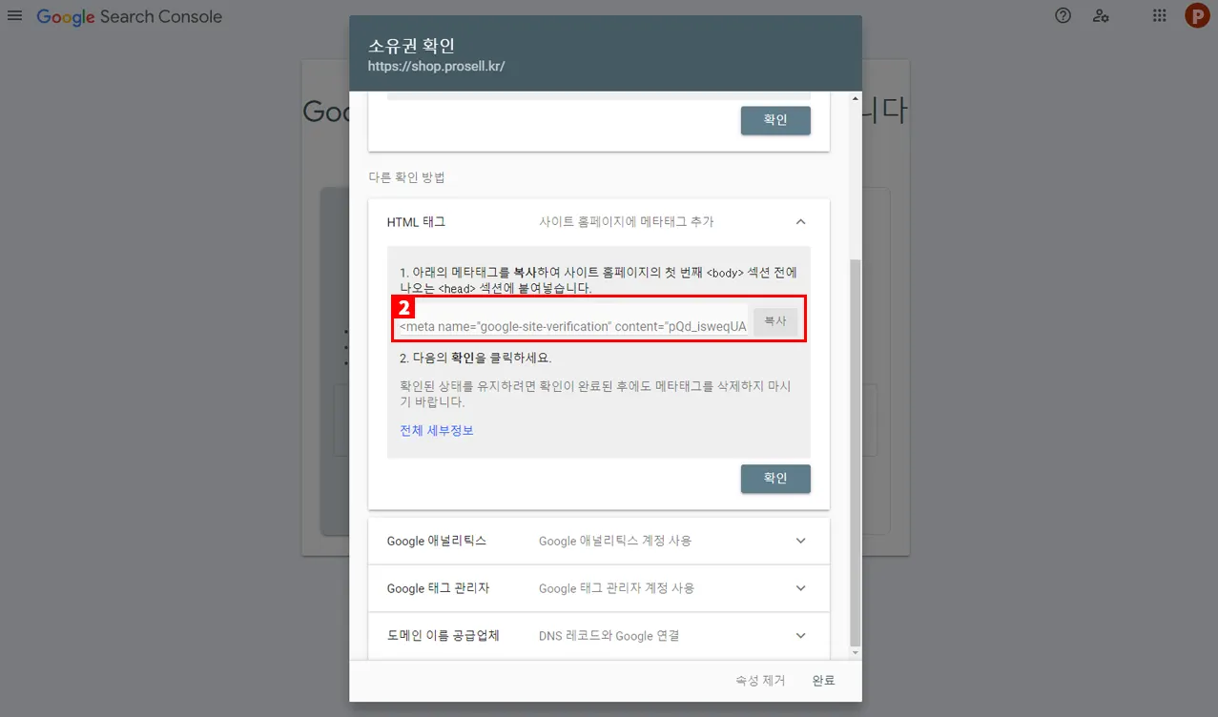Screen dimensions: 1218x717
Task: Expand the 도메인 이름 공급업체 chevron
Action: pyautogui.click(x=800, y=636)
